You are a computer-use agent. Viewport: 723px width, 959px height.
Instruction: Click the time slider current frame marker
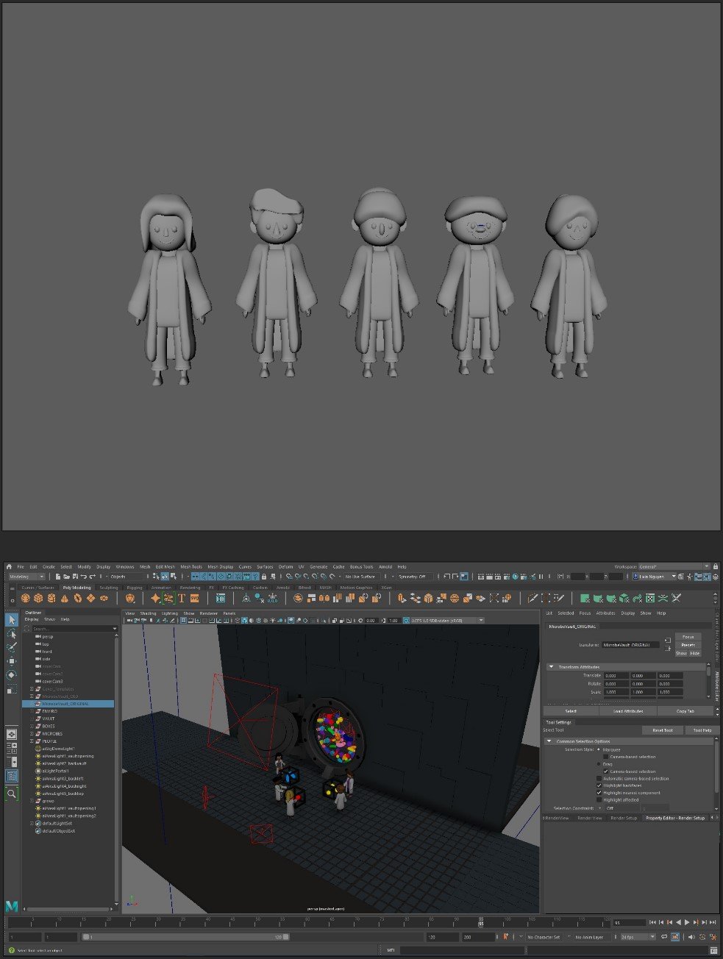pos(481,921)
